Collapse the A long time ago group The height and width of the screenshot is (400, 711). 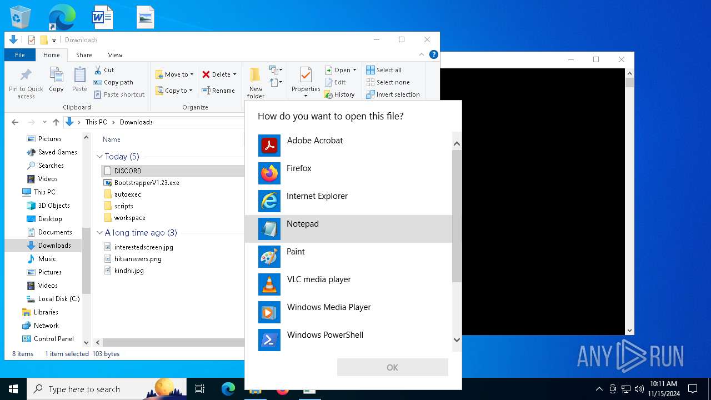coord(99,233)
